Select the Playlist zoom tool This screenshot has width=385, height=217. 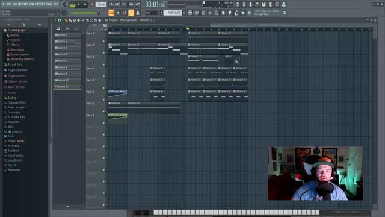pyautogui.click(x=95, y=20)
